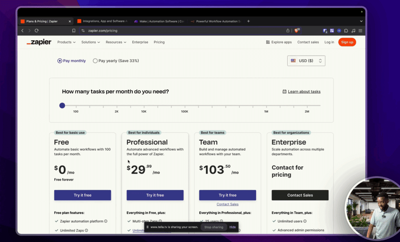Click the share icon in the address bar
This screenshot has height=242, width=400.
click(x=288, y=30)
